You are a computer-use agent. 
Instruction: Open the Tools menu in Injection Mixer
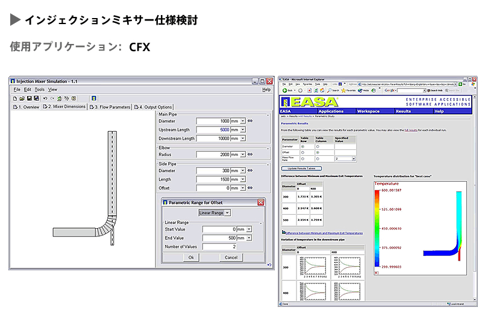click(x=39, y=90)
